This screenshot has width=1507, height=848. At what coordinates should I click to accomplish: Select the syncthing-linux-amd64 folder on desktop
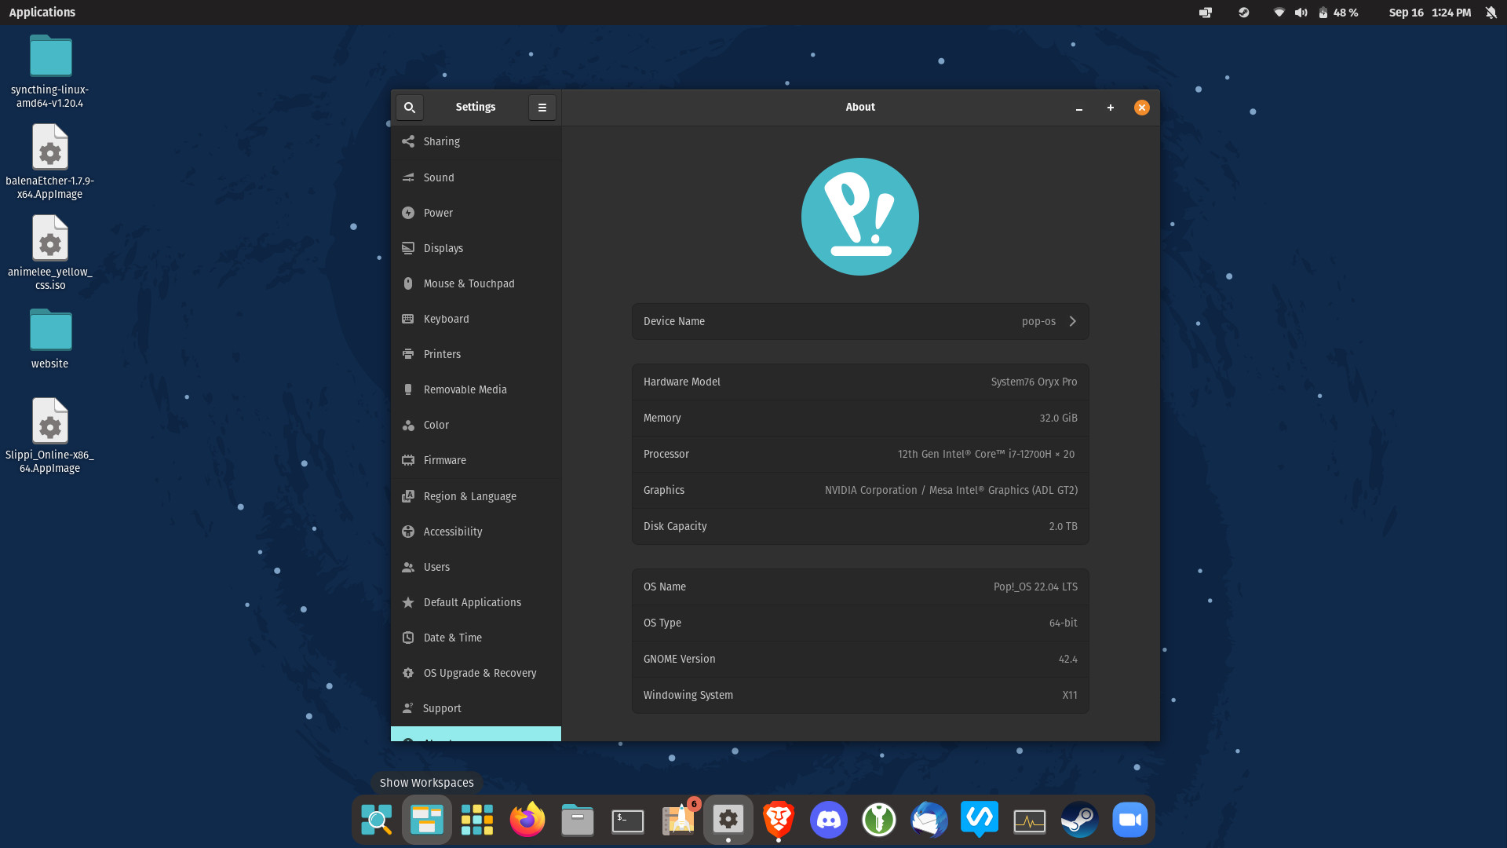50,71
